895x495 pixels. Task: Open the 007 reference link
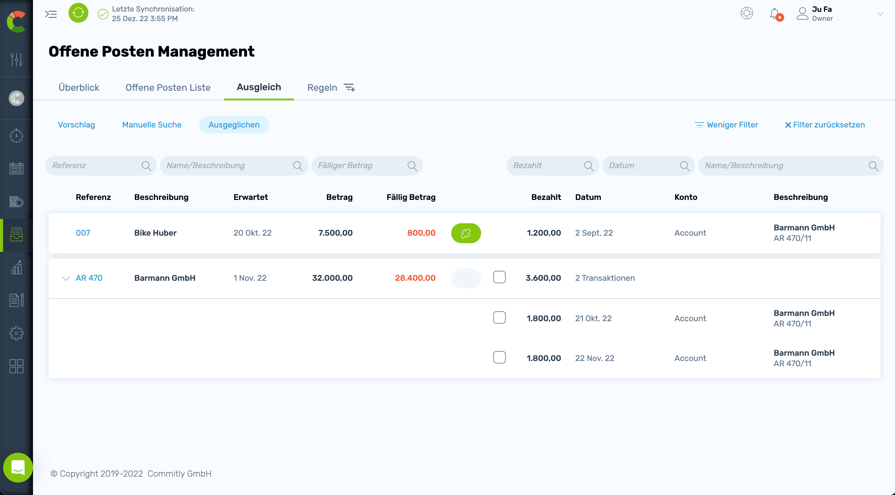pos(83,233)
